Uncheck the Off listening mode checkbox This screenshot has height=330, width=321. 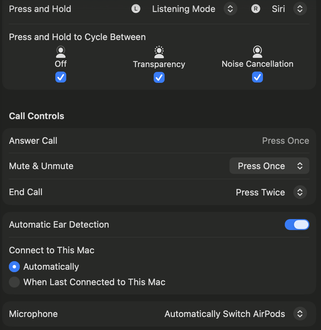pos(61,77)
